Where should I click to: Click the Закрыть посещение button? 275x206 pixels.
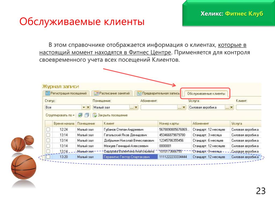[110, 115]
